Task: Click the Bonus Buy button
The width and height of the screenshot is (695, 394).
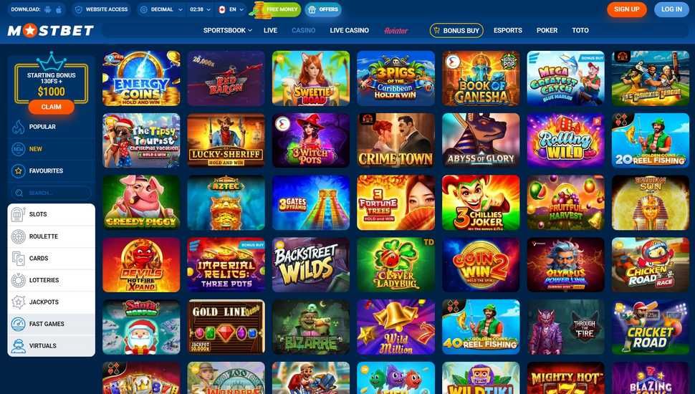Action: [456, 30]
